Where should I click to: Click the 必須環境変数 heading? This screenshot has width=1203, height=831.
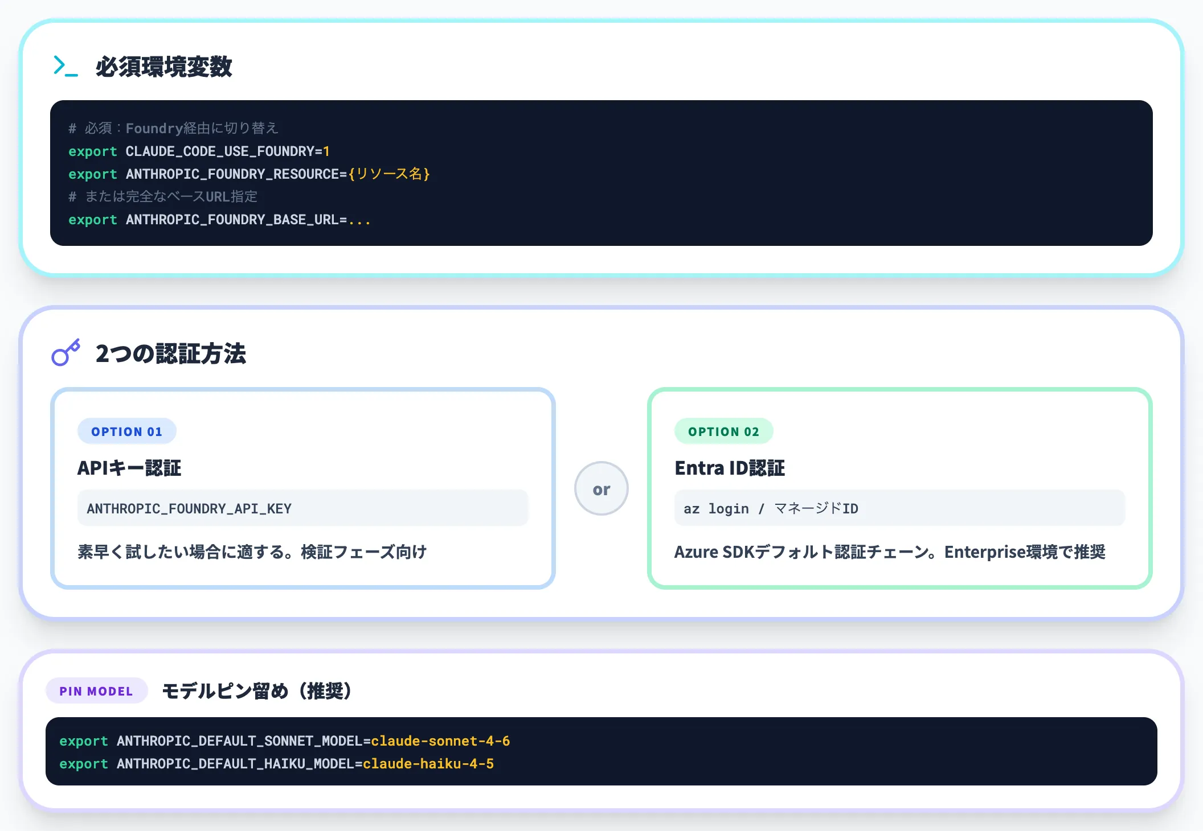coord(164,67)
